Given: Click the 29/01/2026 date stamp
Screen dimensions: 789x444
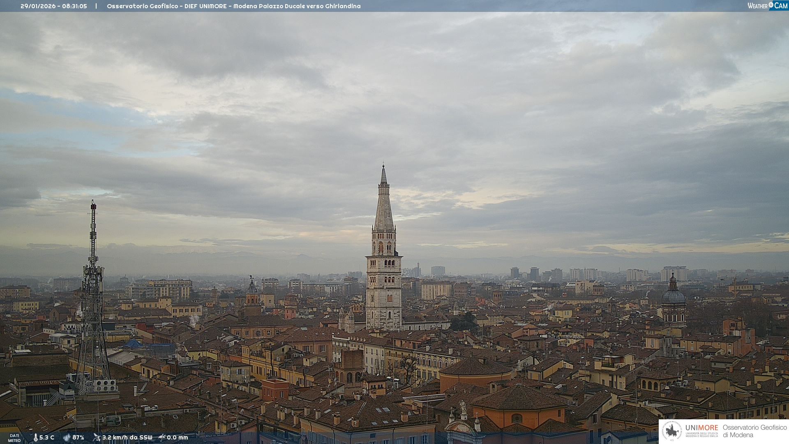Looking at the screenshot, I should tap(38, 6).
